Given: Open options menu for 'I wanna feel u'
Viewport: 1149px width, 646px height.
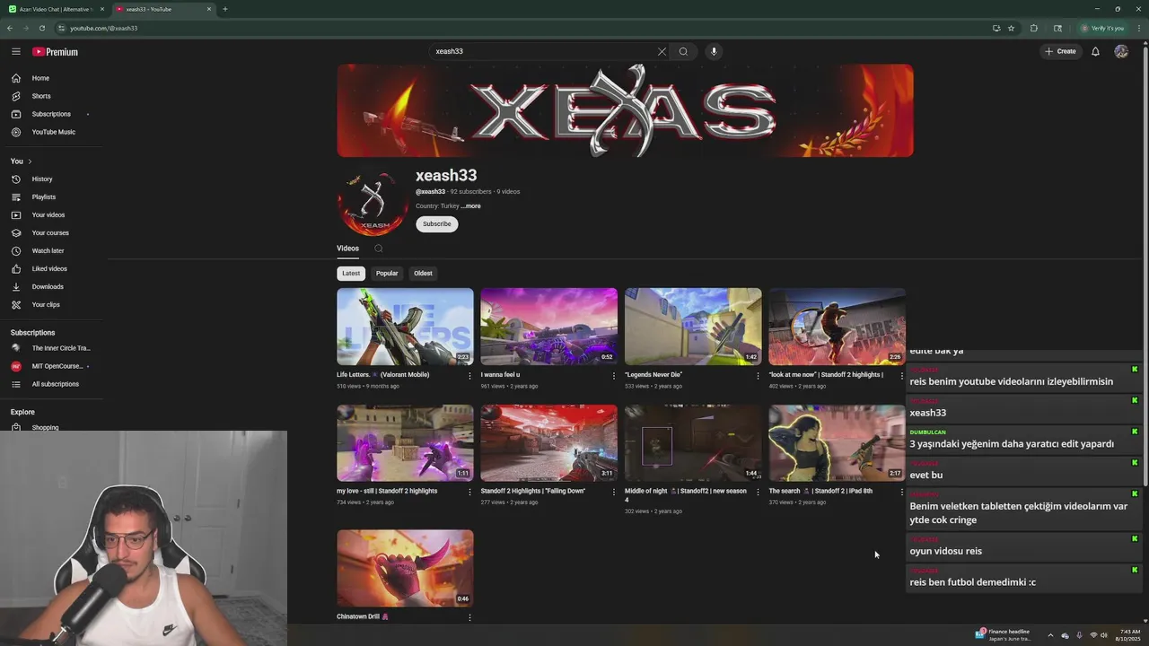Looking at the screenshot, I should tap(614, 376).
